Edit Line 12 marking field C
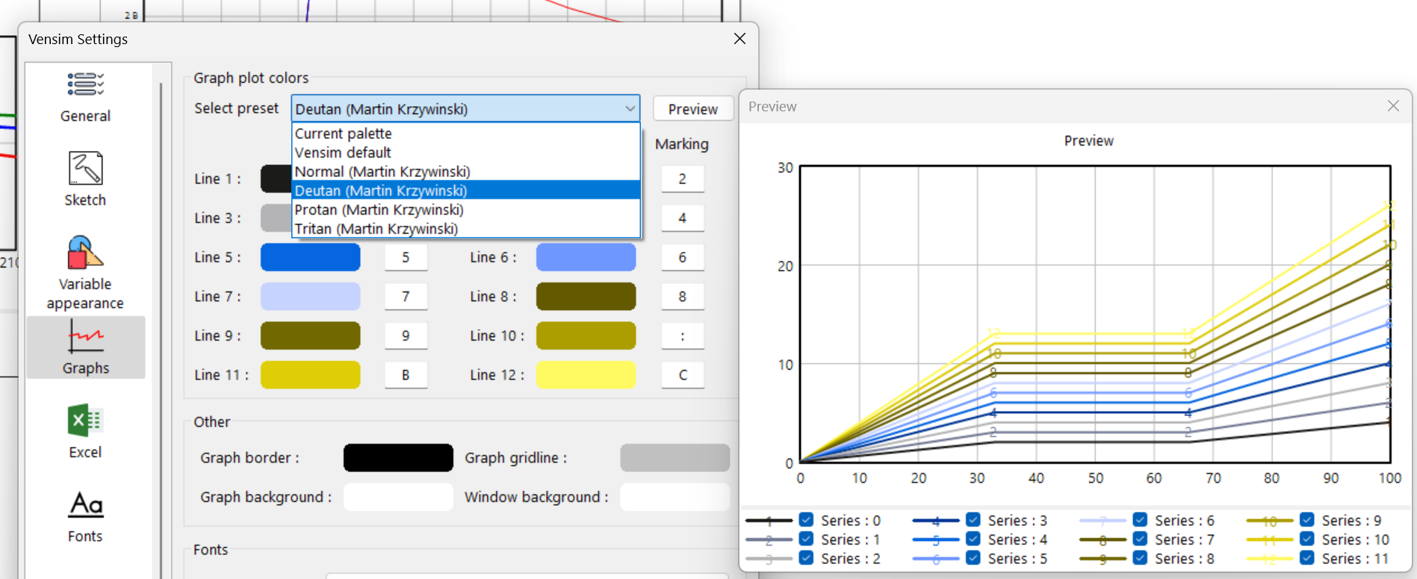 click(x=682, y=375)
